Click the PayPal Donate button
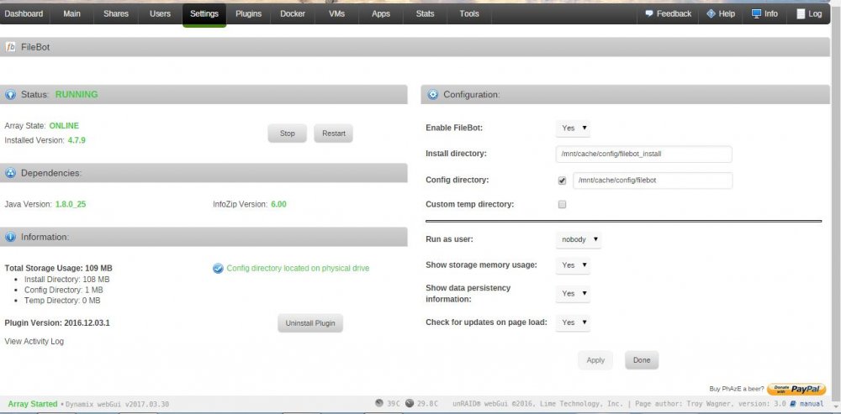Viewport: 841px width, 414px height. pyautogui.click(x=796, y=390)
